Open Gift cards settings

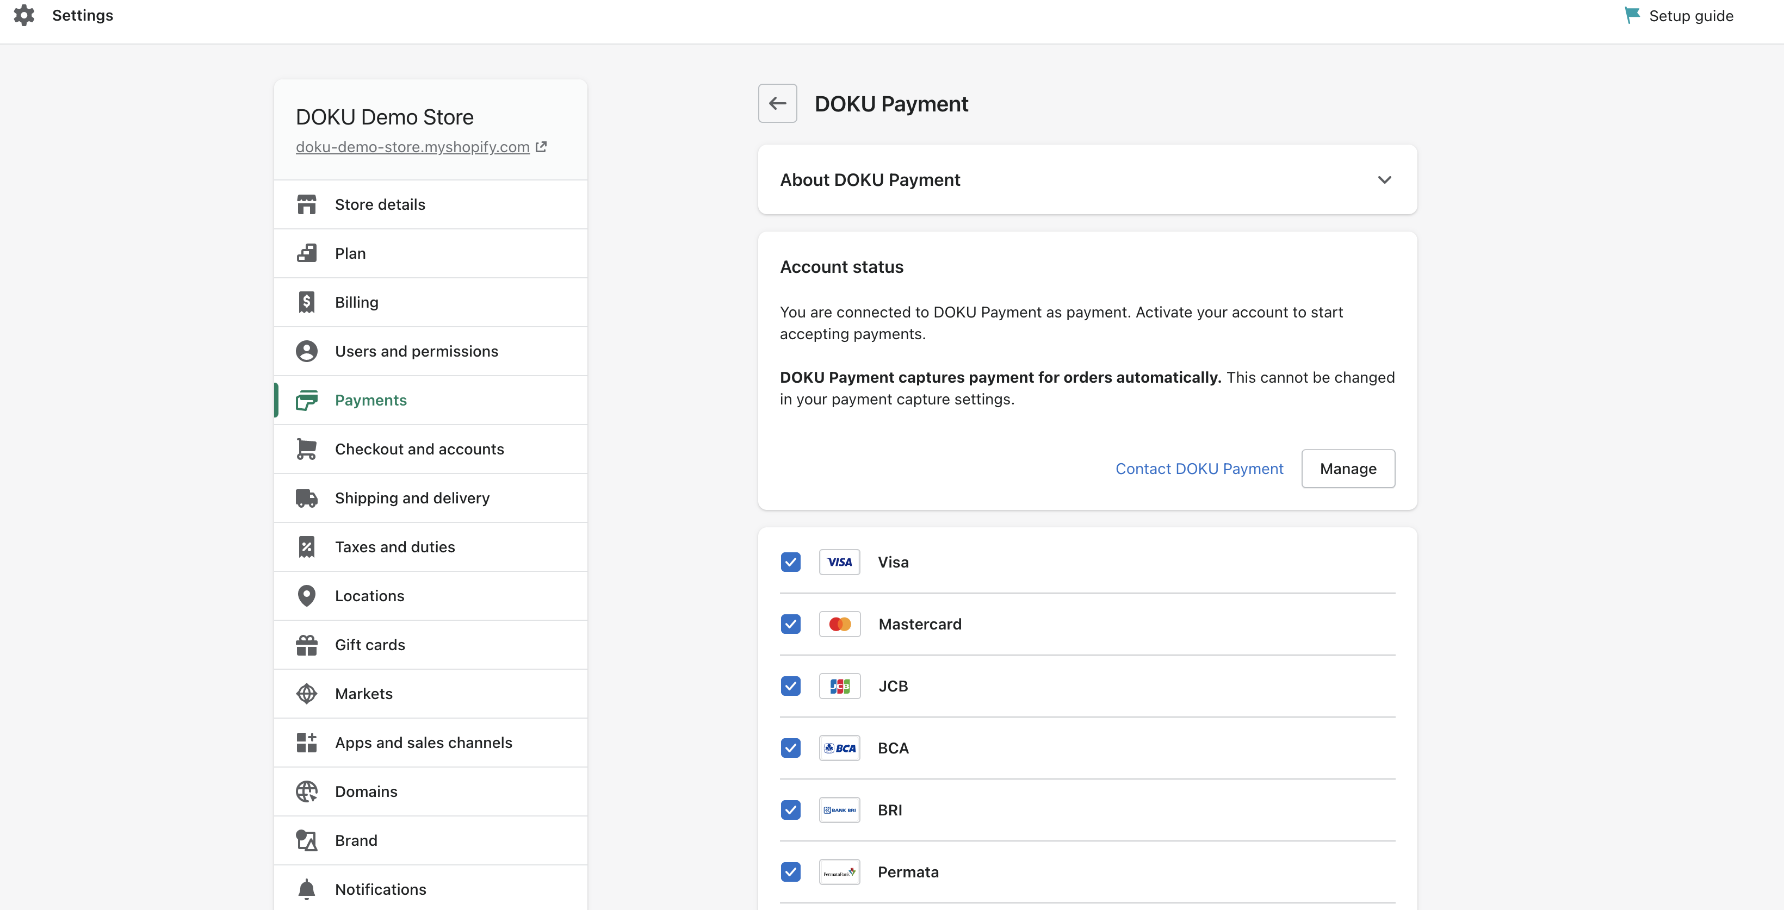pyautogui.click(x=431, y=645)
